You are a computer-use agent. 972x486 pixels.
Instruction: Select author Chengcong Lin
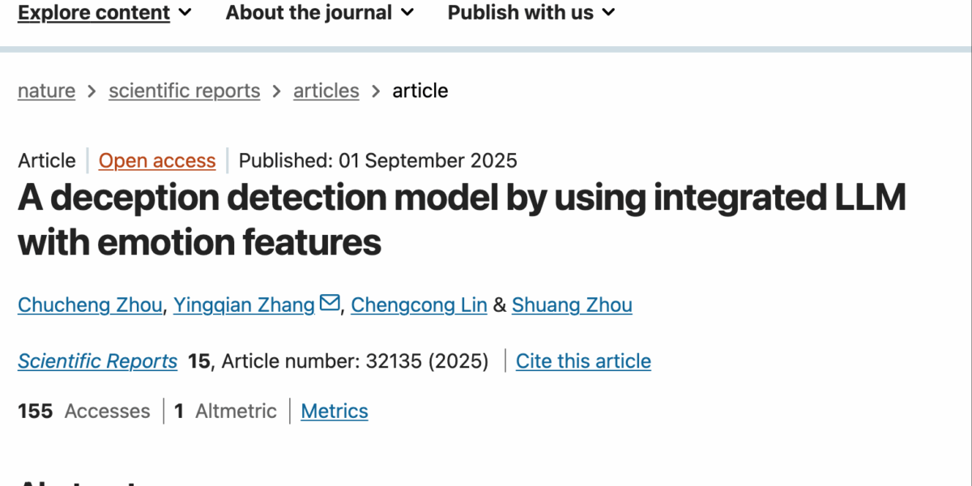[x=419, y=305]
